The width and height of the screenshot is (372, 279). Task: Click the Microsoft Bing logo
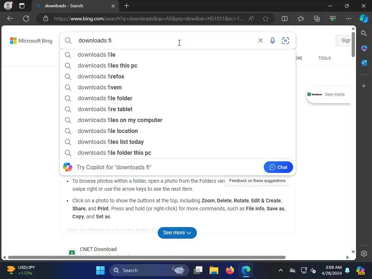[31, 41]
